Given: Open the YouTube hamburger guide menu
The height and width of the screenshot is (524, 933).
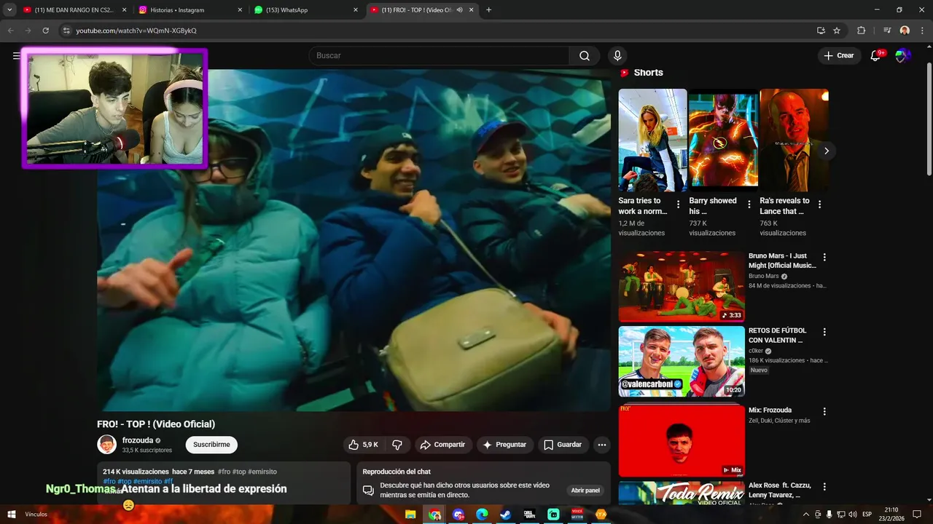Looking at the screenshot, I should tap(16, 56).
